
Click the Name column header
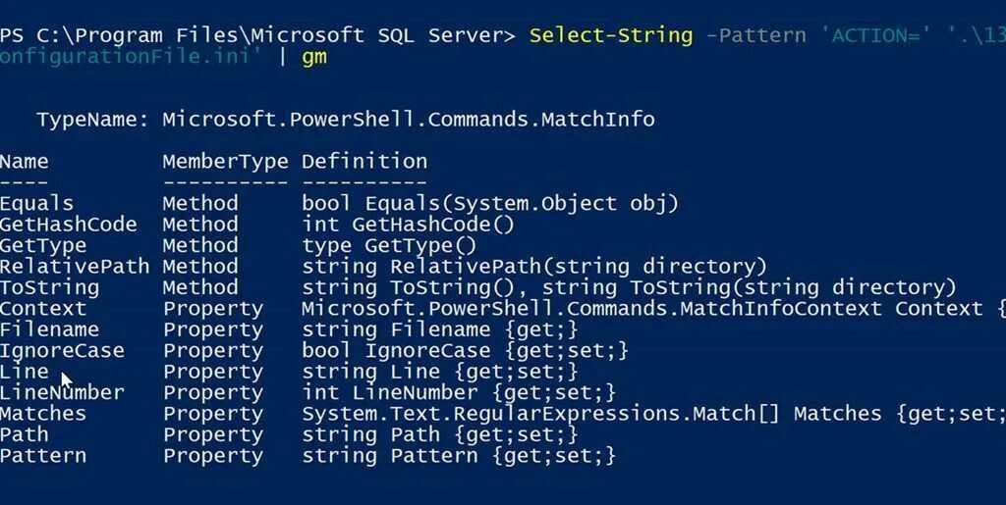[x=25, y=162]
